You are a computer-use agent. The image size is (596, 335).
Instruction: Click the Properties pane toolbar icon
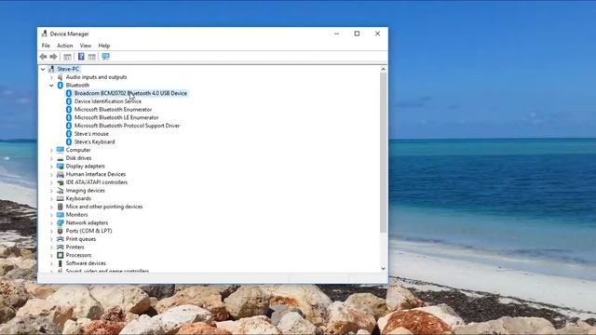pyautogui.click(x=91, y=57)
